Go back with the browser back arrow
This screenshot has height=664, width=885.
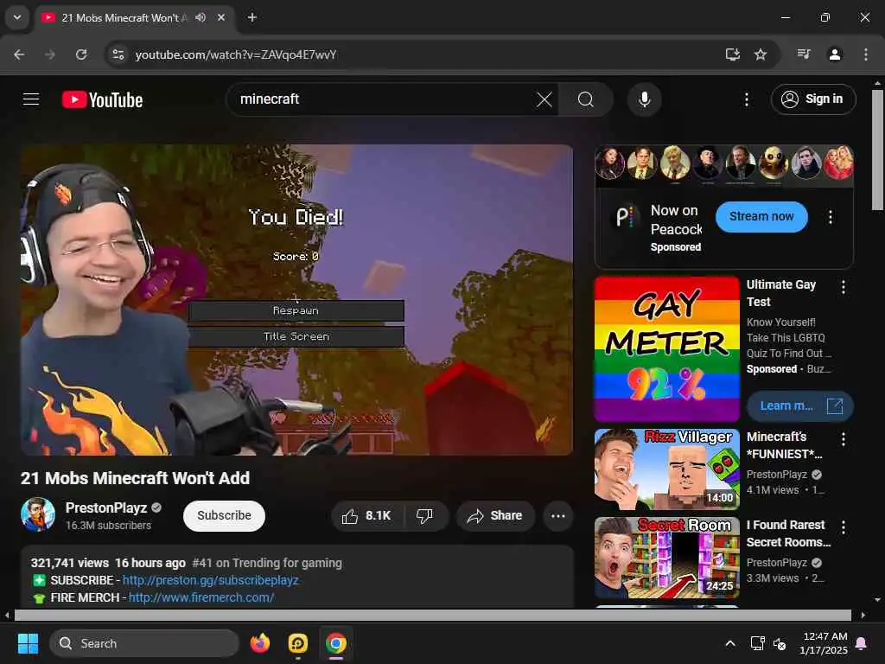[19, 54]
